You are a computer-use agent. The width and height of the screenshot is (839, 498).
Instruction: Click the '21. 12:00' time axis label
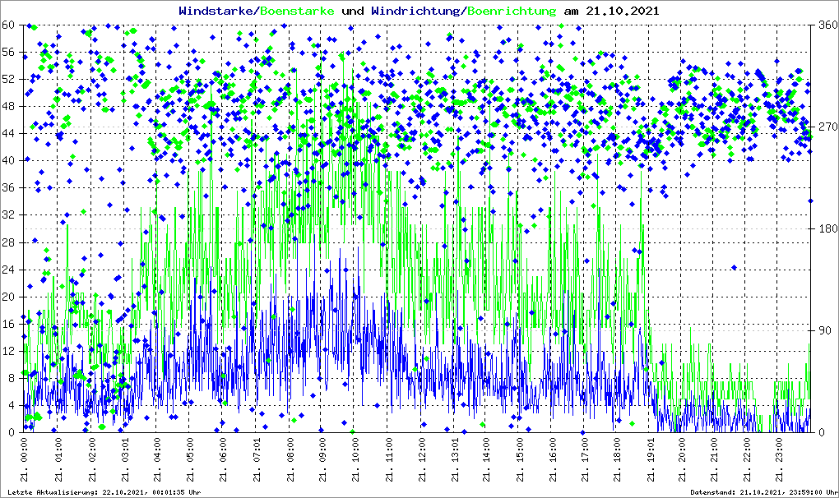422,459
